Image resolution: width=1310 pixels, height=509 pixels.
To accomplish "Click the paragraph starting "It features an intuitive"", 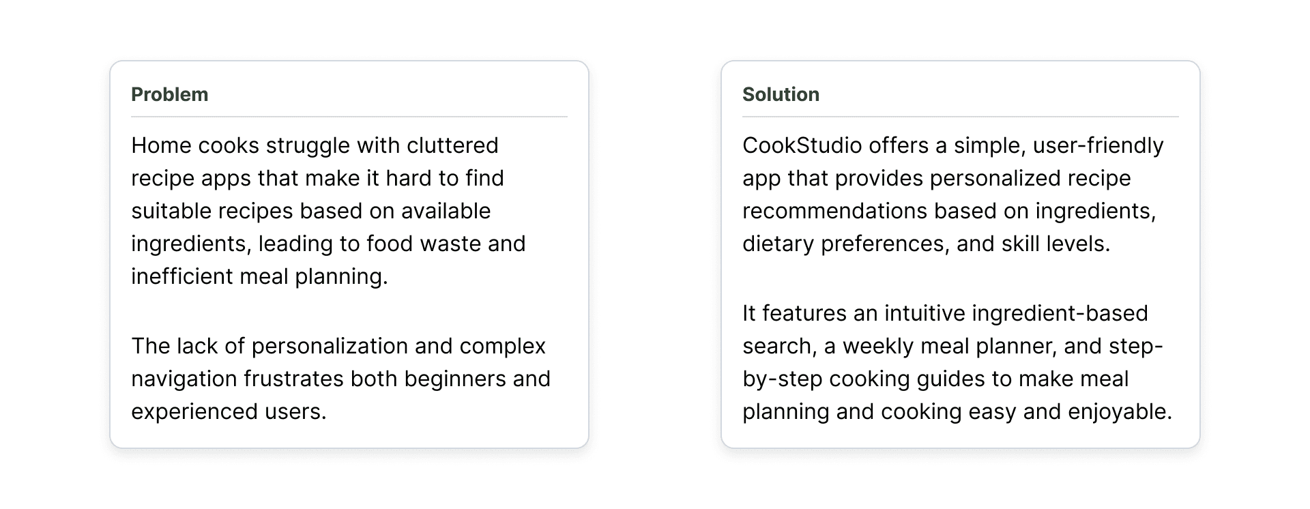I will [957, 362].
